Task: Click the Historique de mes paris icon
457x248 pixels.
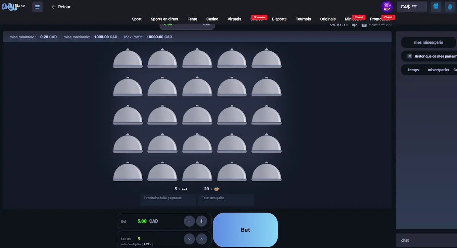Action: click(x=410, y=56)
